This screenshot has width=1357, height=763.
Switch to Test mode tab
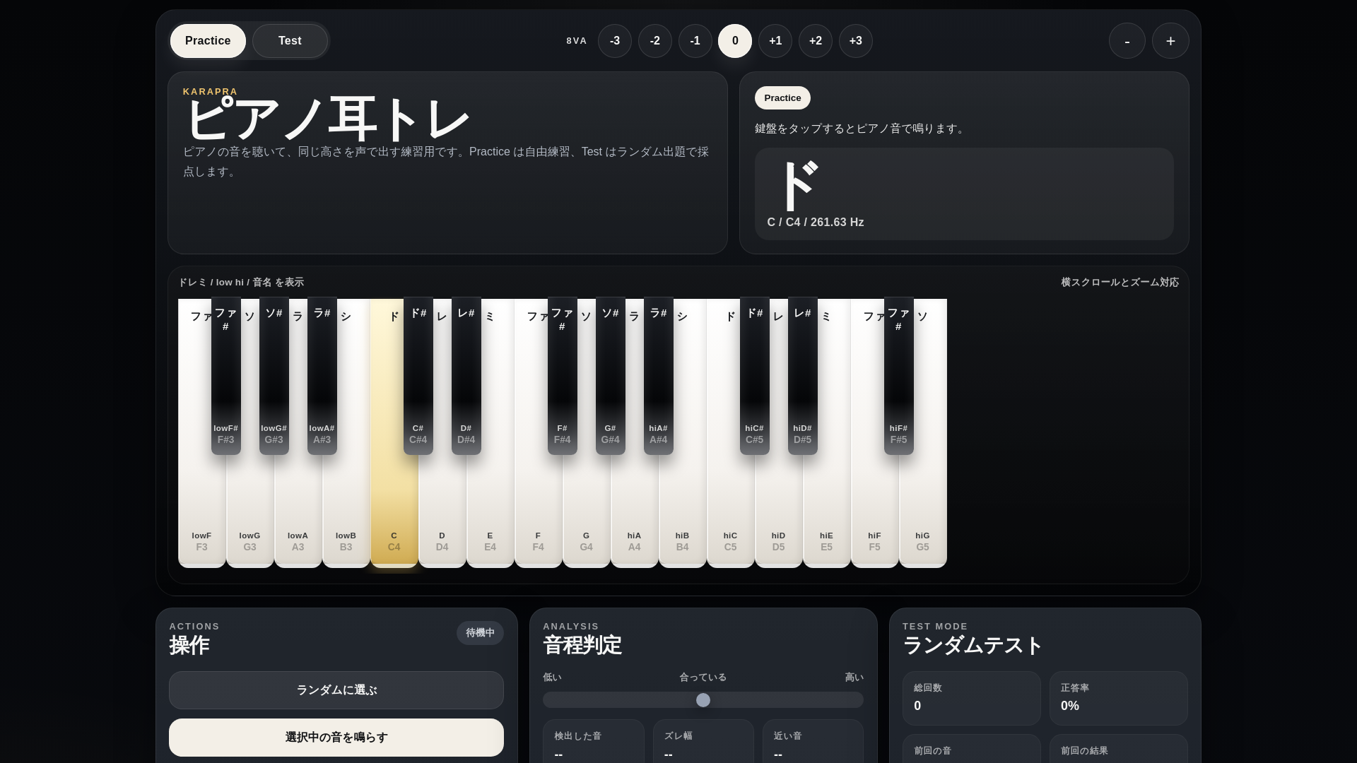[290, 41]
